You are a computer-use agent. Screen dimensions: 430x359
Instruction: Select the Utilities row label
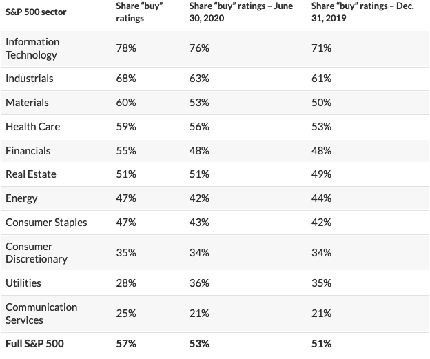pos(23,283)
